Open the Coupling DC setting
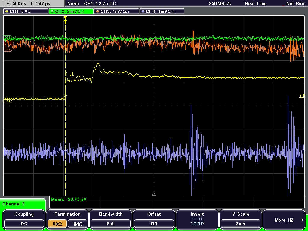 coord(24,223)
